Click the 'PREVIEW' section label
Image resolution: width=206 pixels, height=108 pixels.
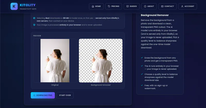pyautogui.click(x=37, y=36)
